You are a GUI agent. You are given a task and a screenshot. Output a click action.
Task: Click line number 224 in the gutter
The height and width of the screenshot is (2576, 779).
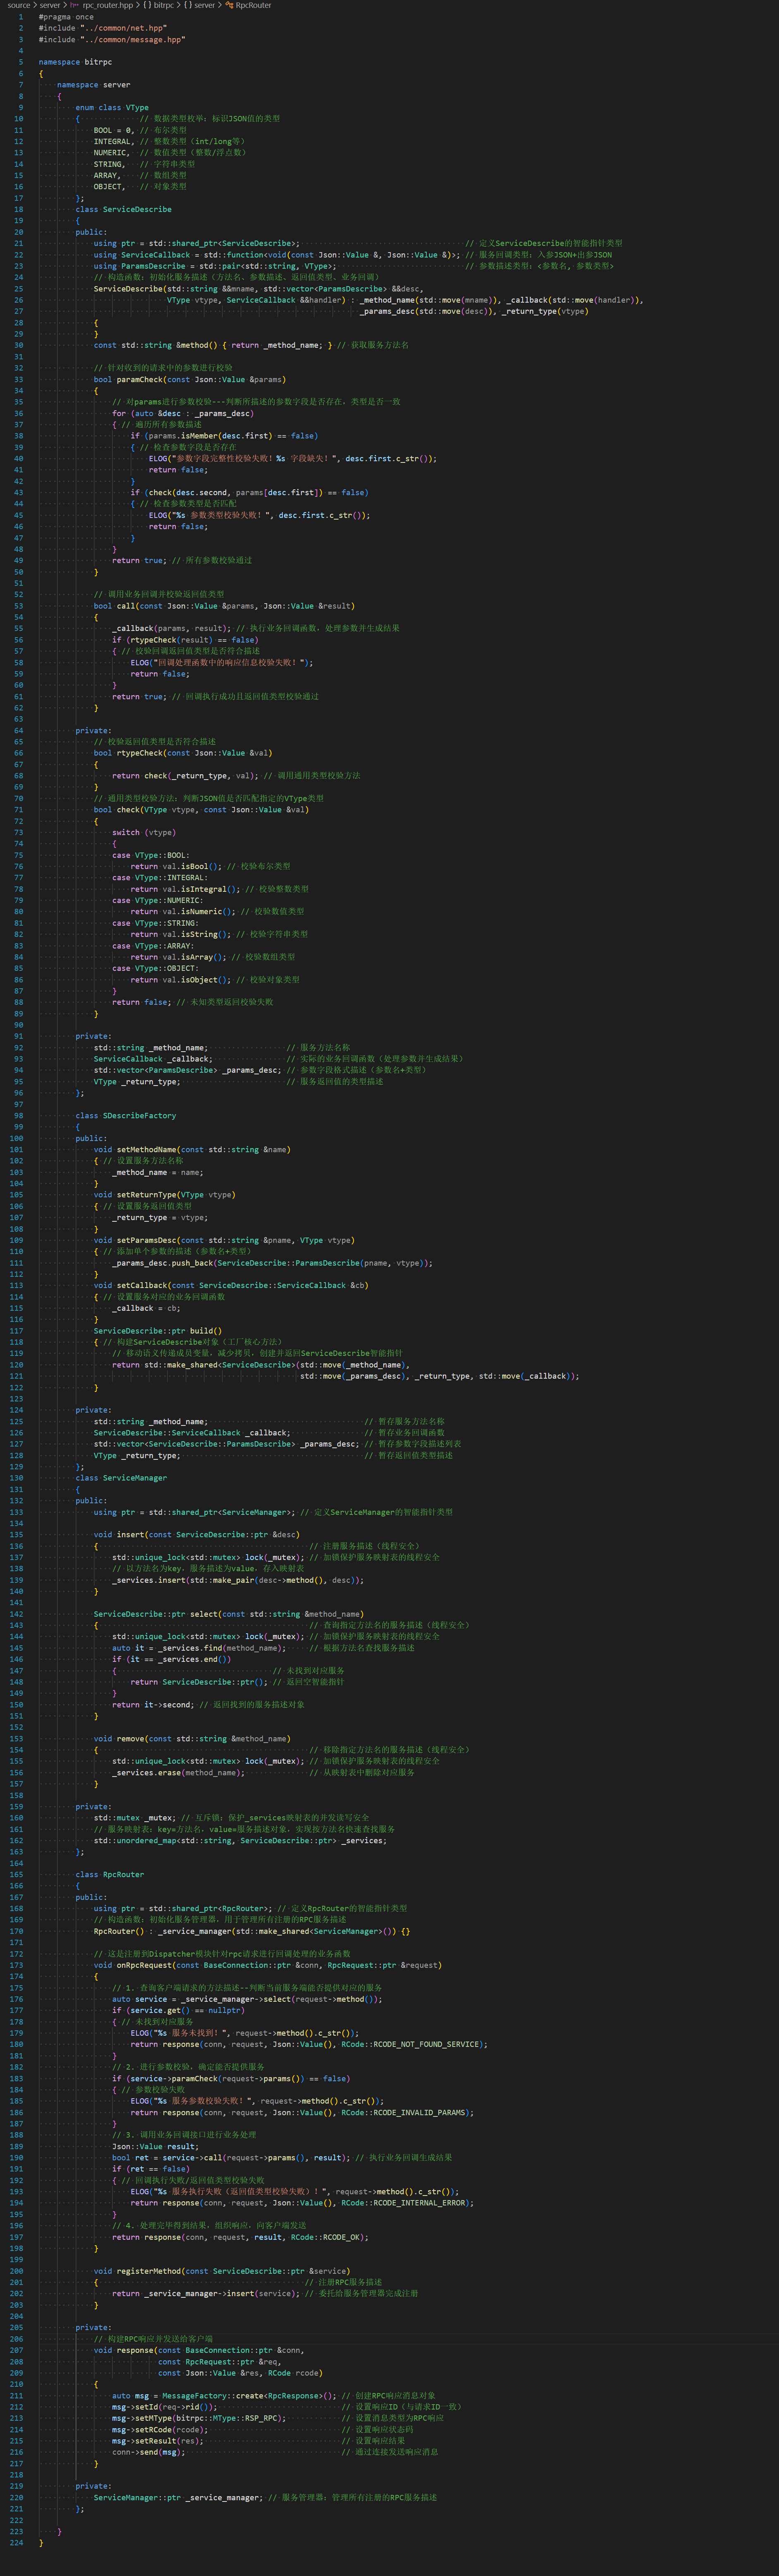coord(16,2542)
